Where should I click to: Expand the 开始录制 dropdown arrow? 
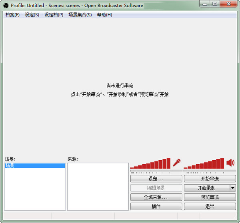[x=233, y=188]
